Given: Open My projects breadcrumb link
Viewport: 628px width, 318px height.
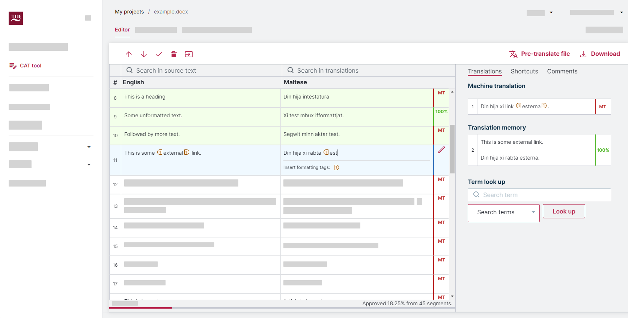Looking at the screenshot, I should [x=129, y=12].
